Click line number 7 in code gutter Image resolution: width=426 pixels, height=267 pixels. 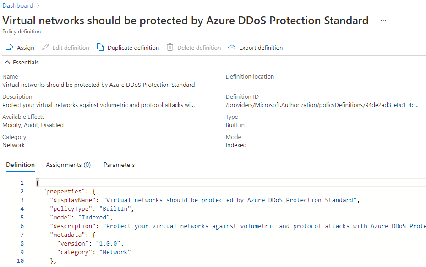22,235
